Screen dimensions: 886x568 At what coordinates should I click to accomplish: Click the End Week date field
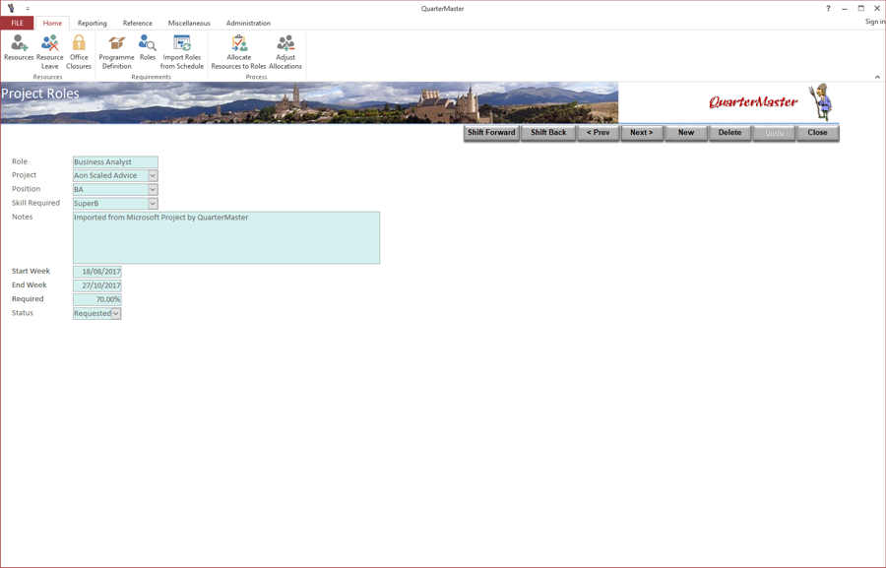tap(96, 286)
